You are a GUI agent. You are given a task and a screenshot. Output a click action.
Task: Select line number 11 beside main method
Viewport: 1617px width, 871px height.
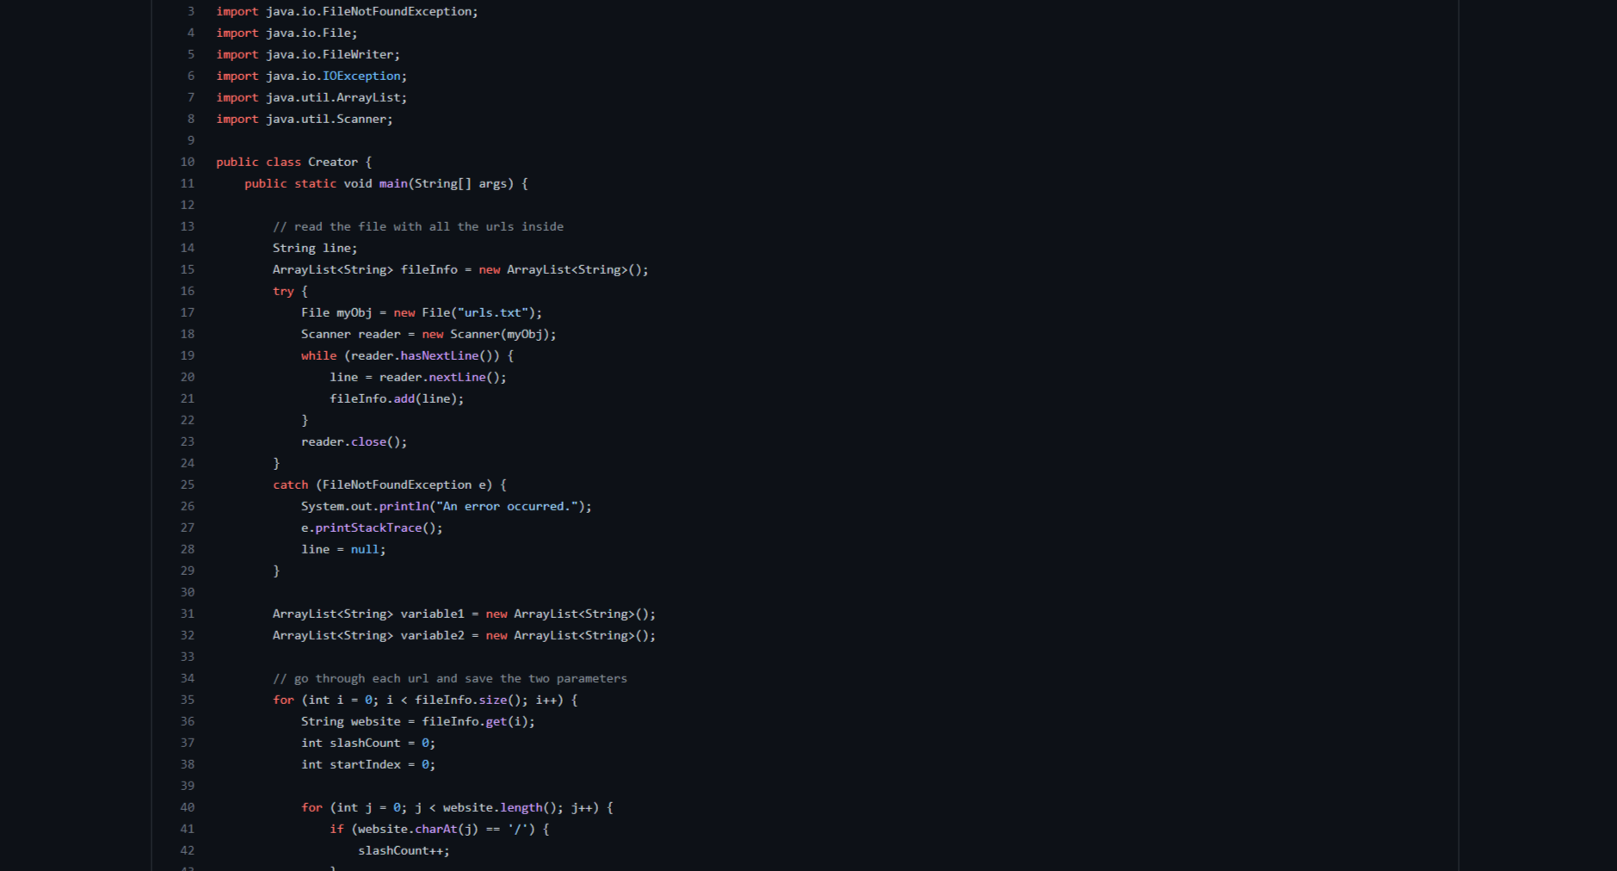pos(188,183)
